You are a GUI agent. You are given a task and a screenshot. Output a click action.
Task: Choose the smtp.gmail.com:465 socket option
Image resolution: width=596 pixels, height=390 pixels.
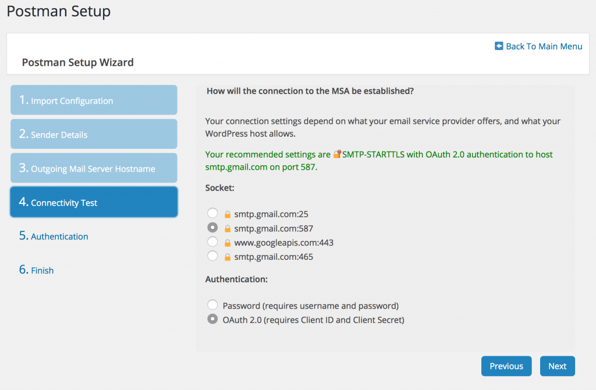pos(212,256)
